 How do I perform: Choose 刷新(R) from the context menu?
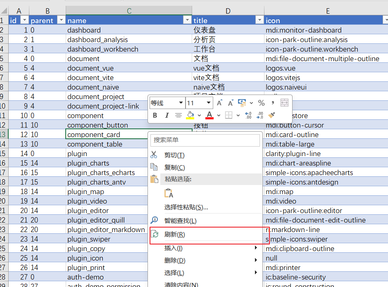(174, 235)
